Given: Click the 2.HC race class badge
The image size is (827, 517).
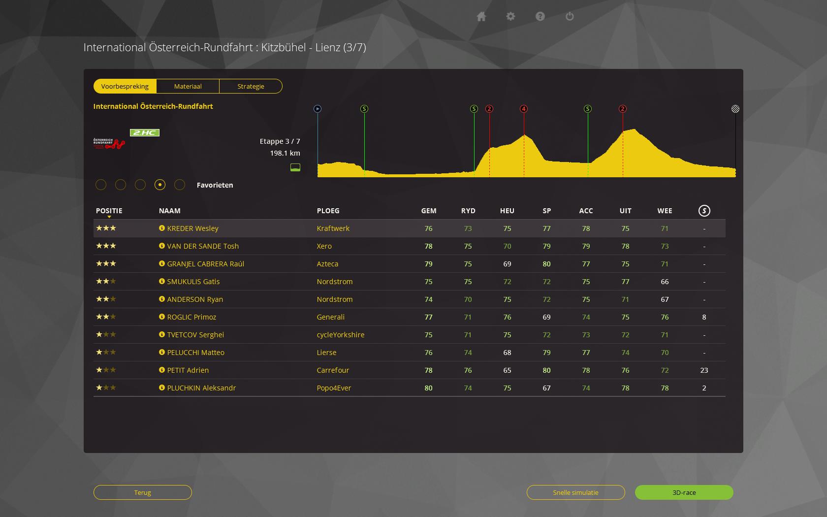Looking at the screenshot, I should [x=144, y=132].
